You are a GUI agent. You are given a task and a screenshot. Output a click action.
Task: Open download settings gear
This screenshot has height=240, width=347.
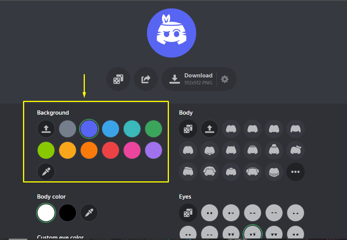coord(225,79)
